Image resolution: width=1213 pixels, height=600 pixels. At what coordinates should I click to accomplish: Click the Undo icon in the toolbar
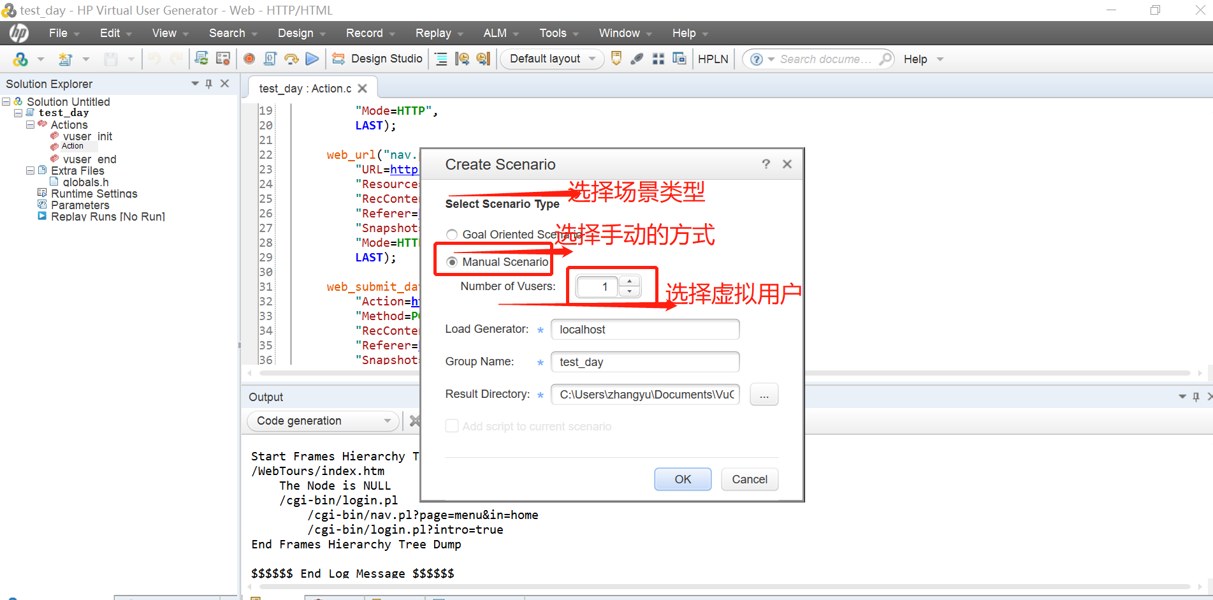tap(153, 58)
